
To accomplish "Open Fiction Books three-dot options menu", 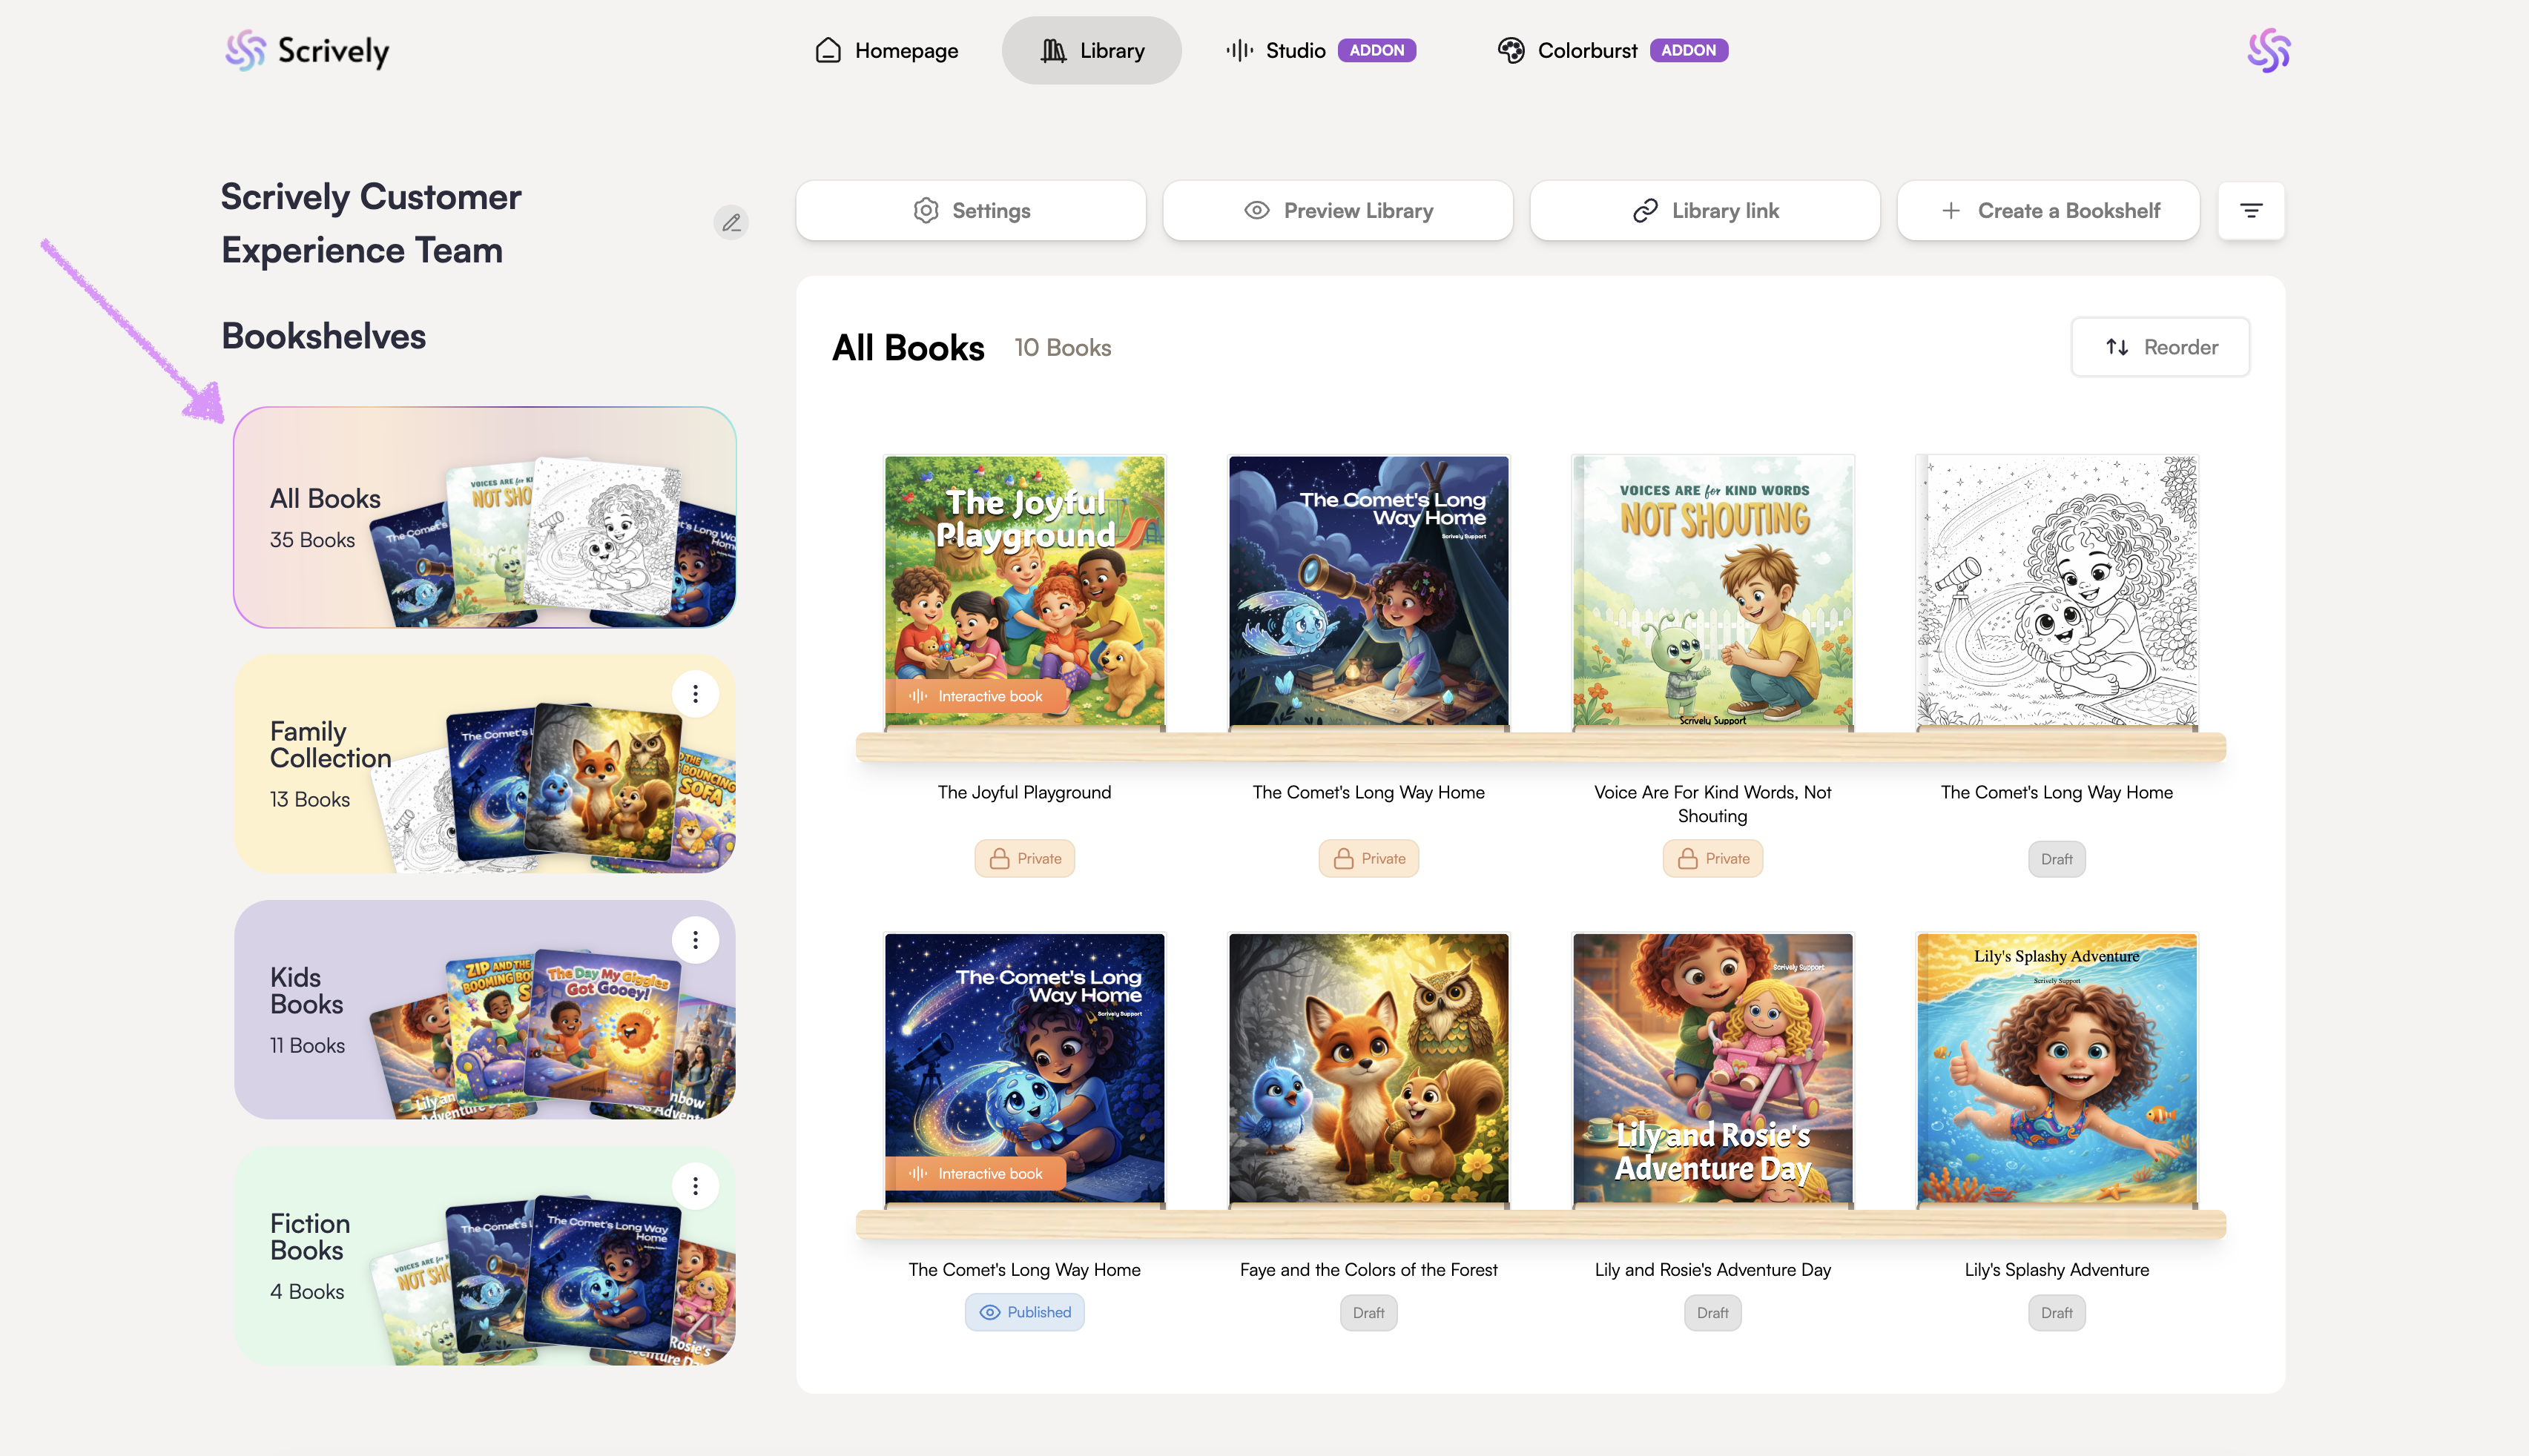I will [695, 1186].
